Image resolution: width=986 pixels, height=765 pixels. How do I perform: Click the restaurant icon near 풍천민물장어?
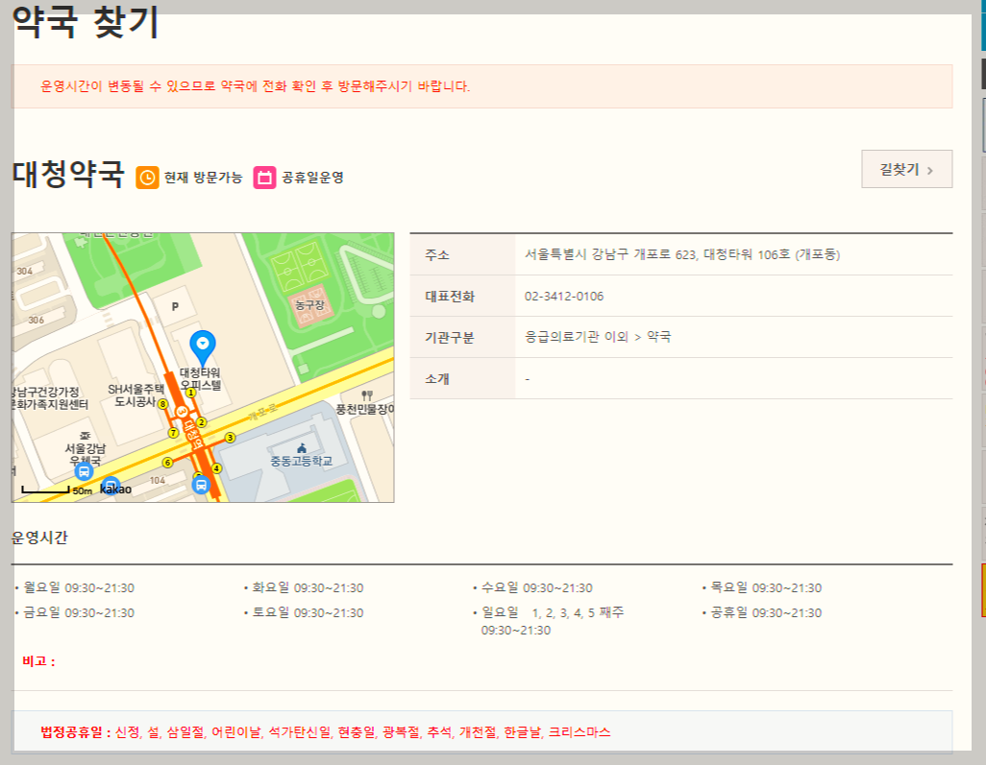[366, 394]
